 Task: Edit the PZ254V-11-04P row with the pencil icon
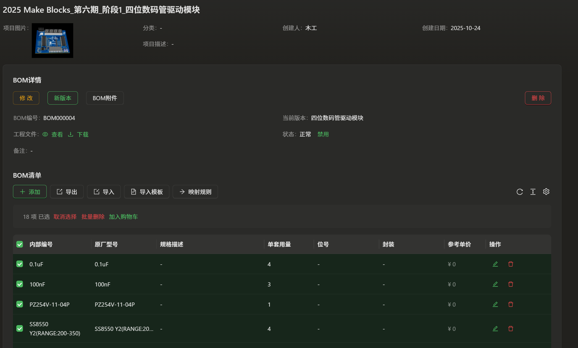point(495,304)
